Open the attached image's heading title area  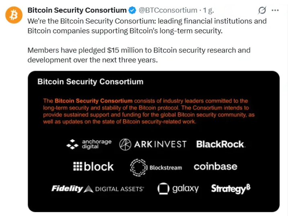coord(90,82)
